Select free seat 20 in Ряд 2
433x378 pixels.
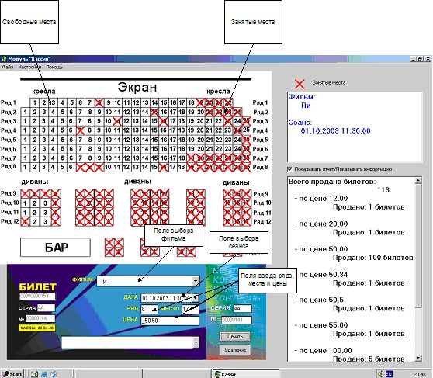pyautogui.click(x=200, y=113)
